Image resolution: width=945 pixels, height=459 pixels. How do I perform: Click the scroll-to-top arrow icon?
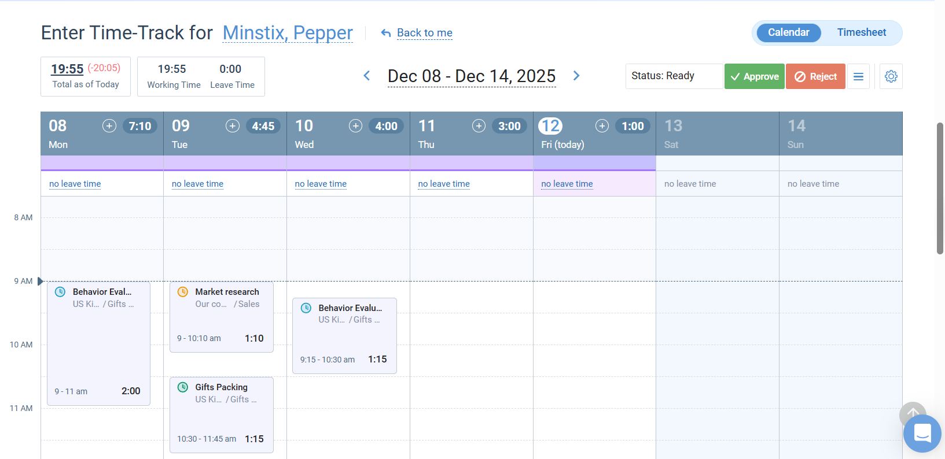(913, 413)
